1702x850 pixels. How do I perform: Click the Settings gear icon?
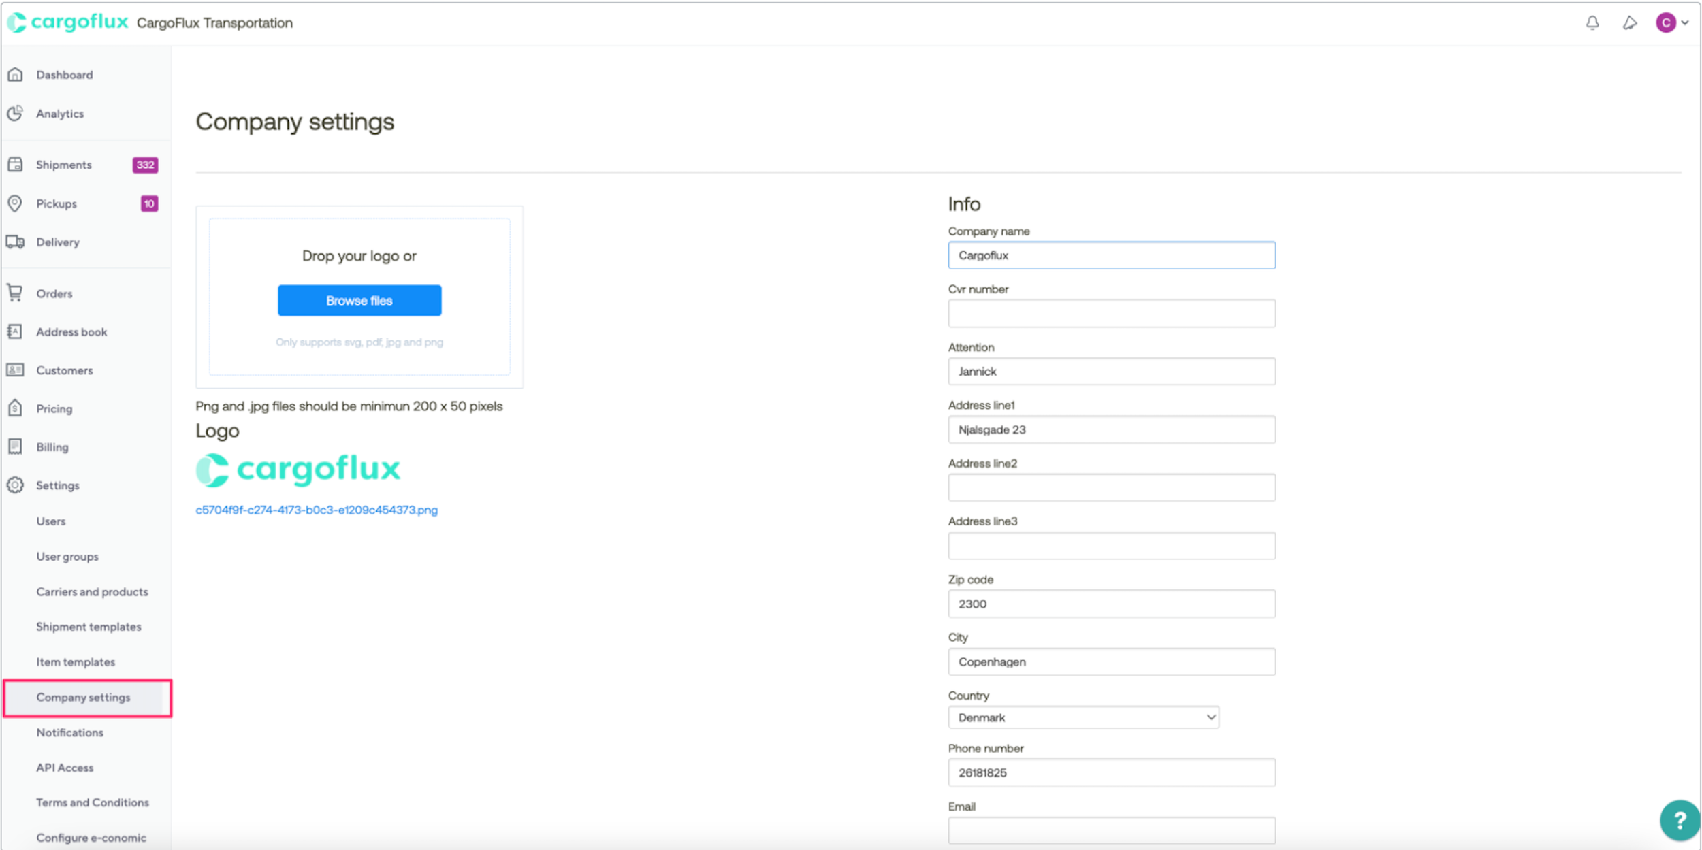(x=16, y=485)
